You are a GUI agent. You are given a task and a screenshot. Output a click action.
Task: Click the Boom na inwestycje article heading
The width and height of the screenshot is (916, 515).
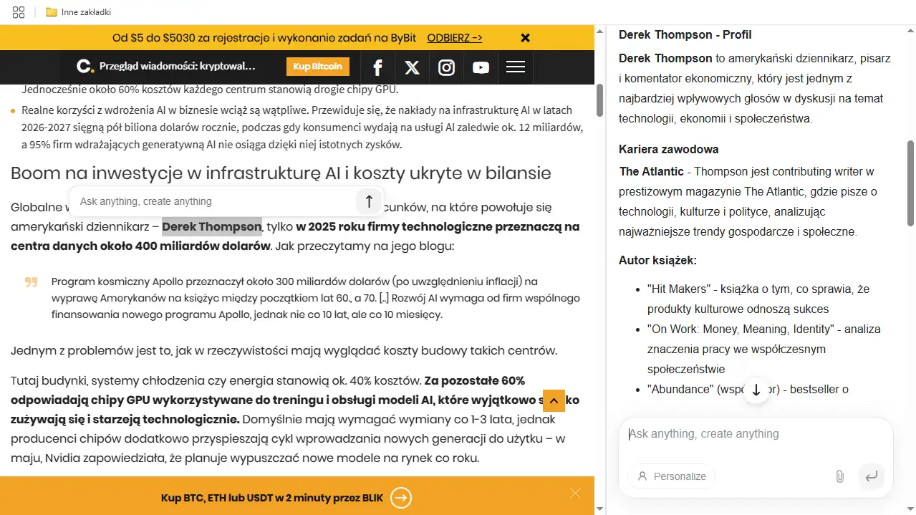(x=281, y=173)
